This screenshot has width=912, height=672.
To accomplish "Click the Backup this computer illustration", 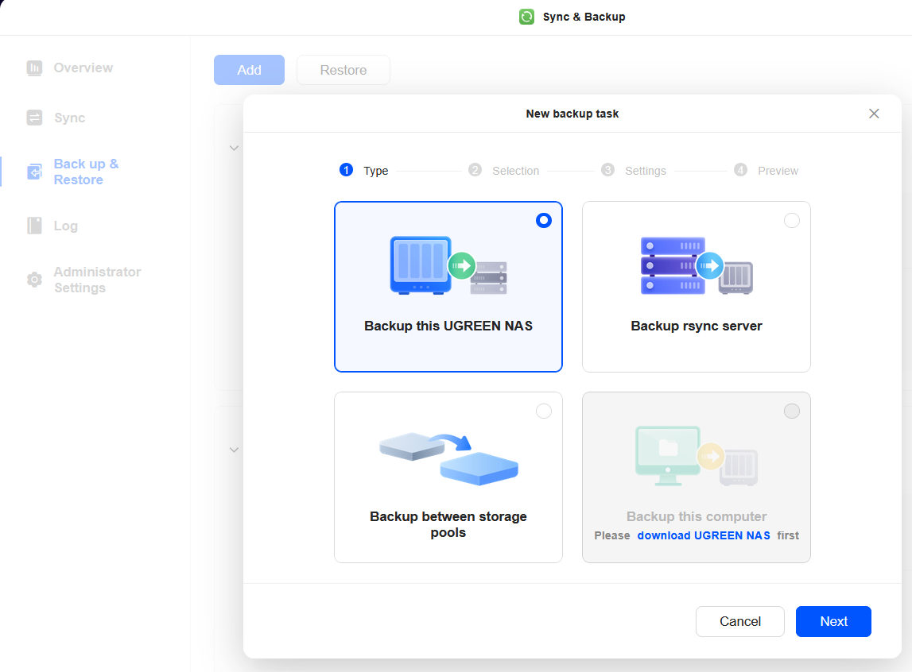I will (x=697, y=456).
